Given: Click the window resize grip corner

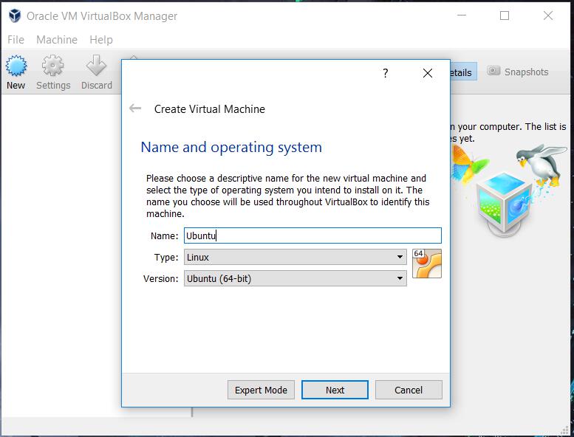Looking at the screenshot, I should [x=565, y=430].
